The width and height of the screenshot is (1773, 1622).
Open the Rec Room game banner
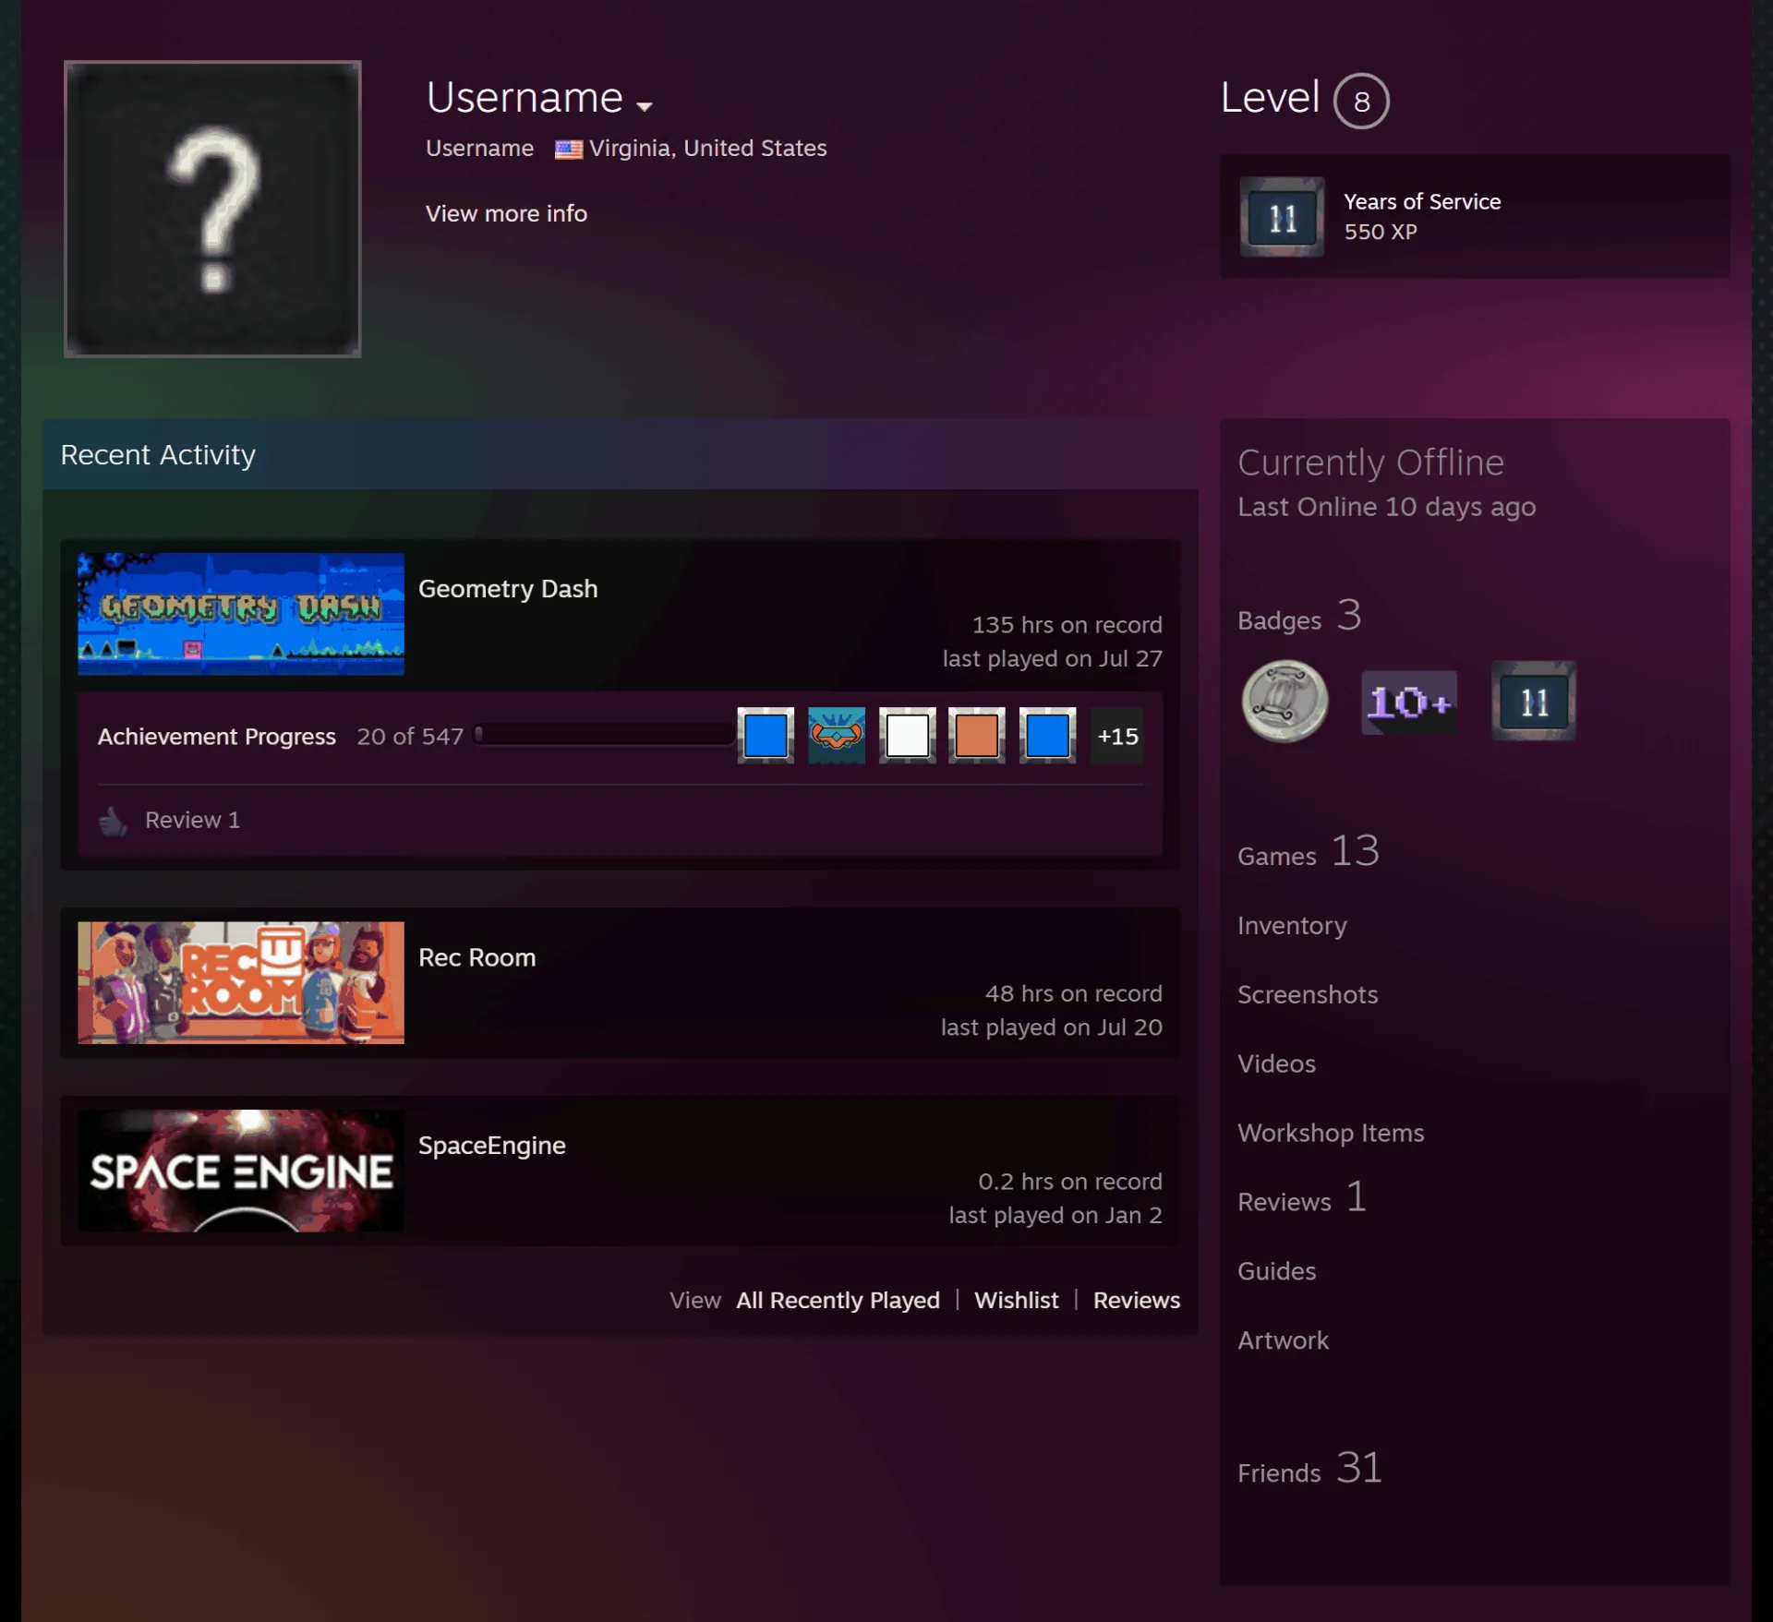click(x=241, y=982)
